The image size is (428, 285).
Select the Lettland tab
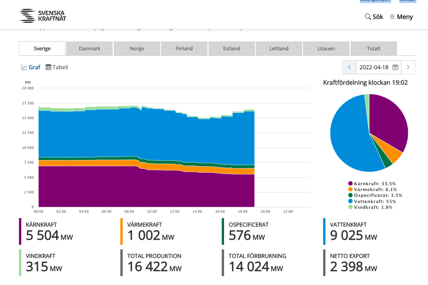[279, 49]
